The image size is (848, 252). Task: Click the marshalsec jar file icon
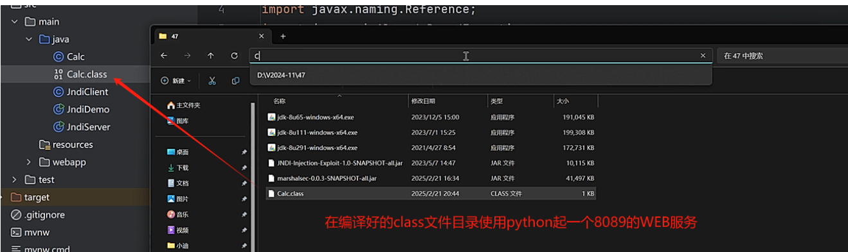click(x=271, y=178)
